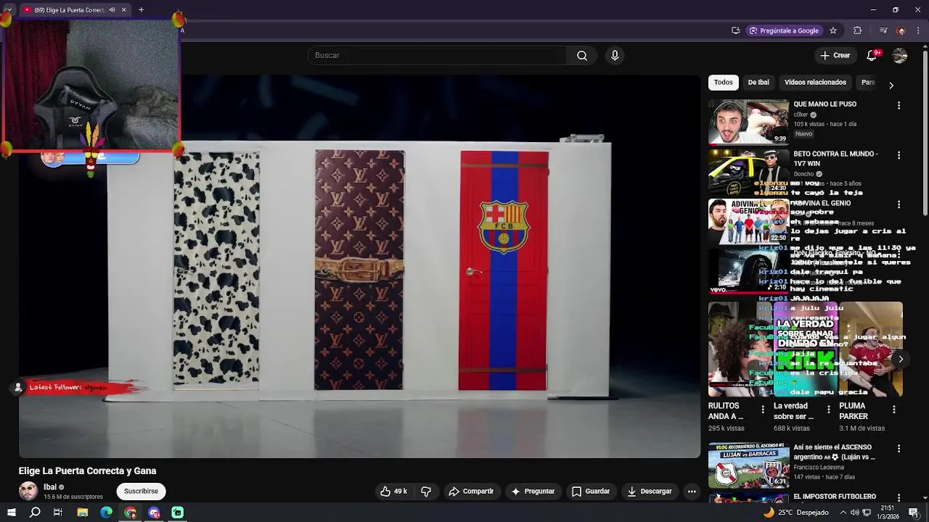Dislike the video with thumbs down

[426, 492]
